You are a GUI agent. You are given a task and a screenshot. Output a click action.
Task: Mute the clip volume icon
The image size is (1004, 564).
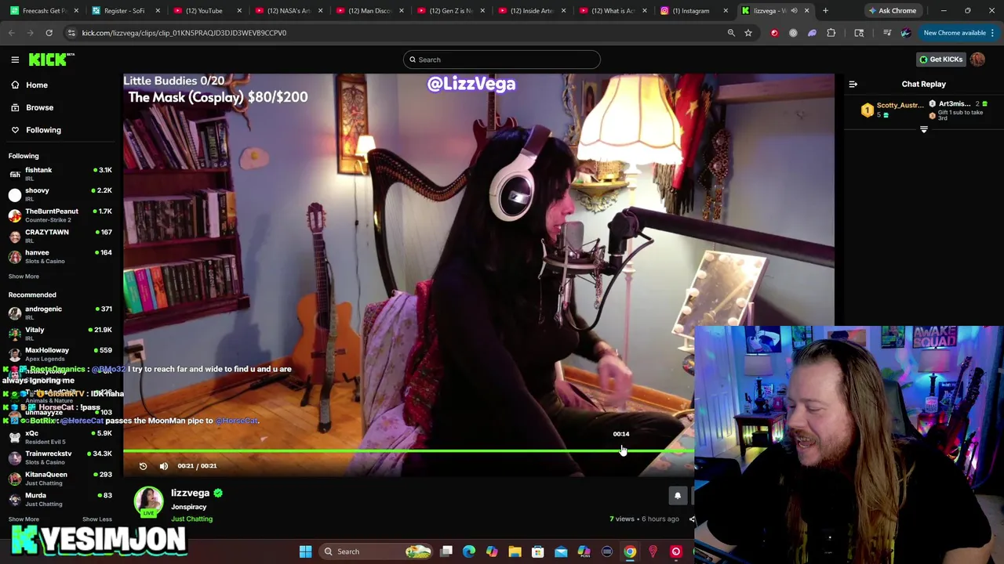[164, 466]
